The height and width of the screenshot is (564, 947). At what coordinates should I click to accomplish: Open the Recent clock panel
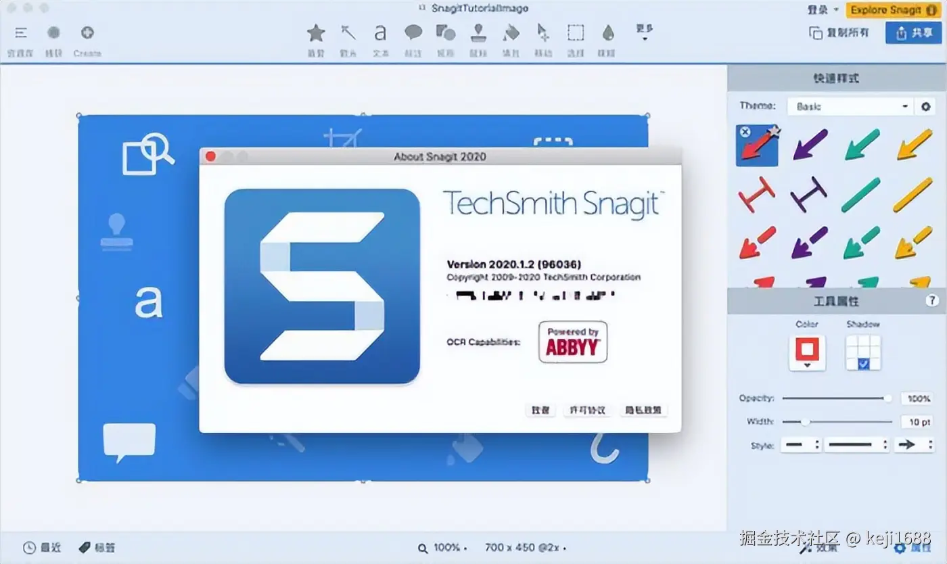[42, 548]
